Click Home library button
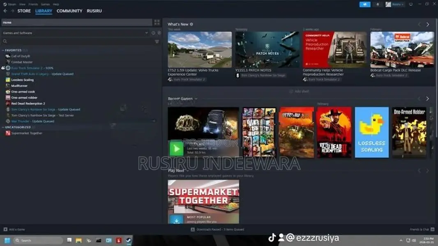 (x=77, y=22)
